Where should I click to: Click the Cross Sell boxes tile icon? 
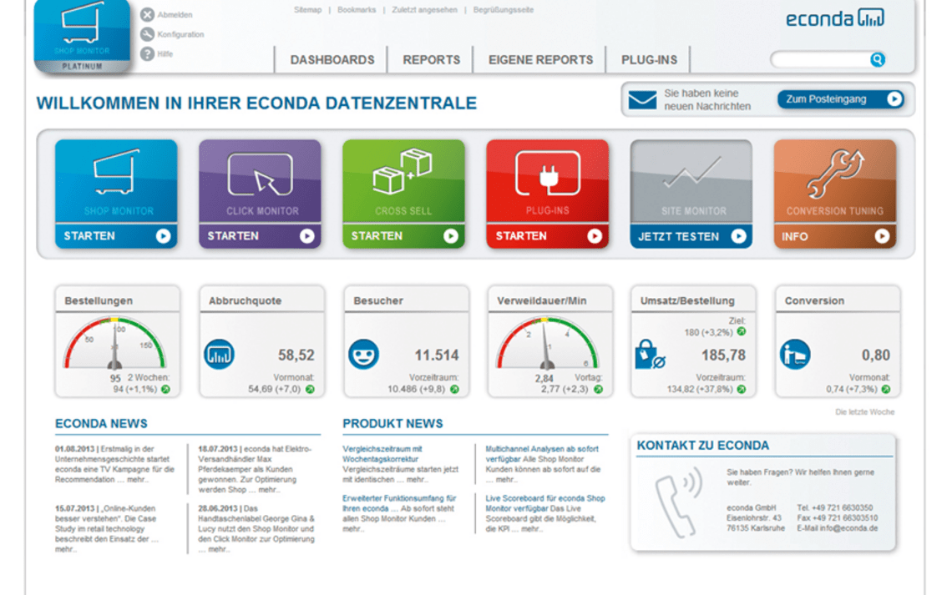pyautogui.click(x=403, y=172)
